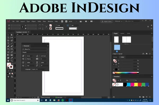Toggle constrain proportions chain link in control bar
Viewport: 159px width, 105px height.
coord(23,27)
